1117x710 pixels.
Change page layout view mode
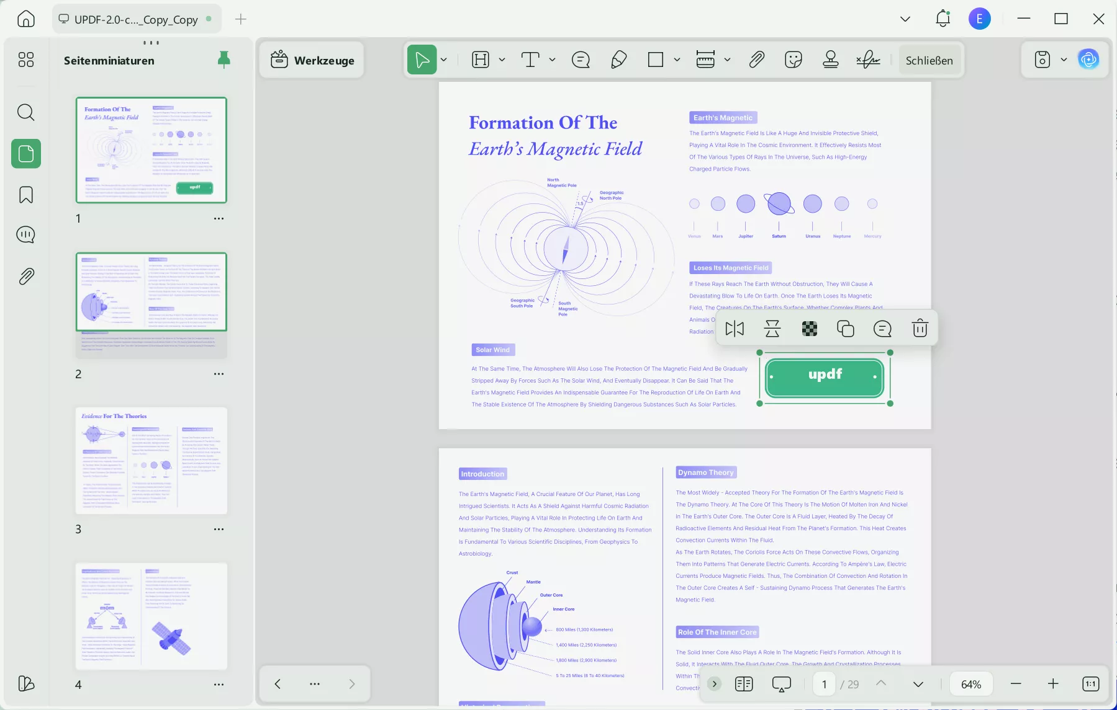click(744, 684)
